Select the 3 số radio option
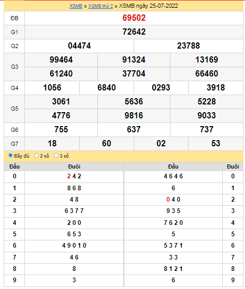The image size is (245, 289). point(56,156)
